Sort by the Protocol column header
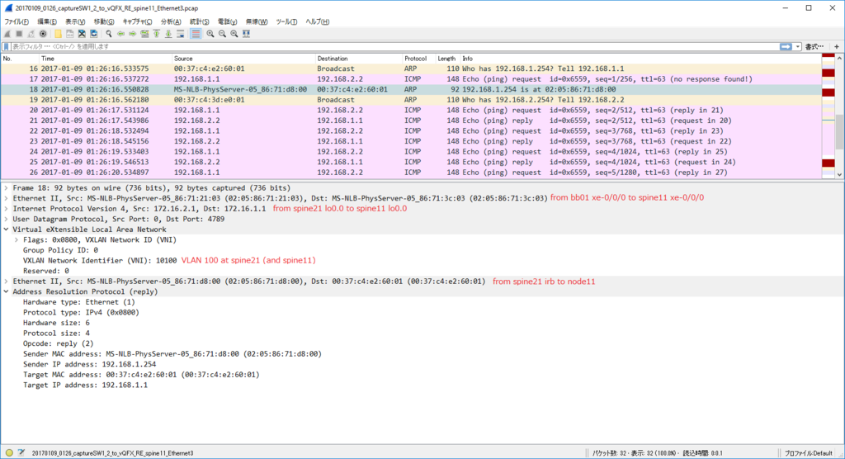 418,59
